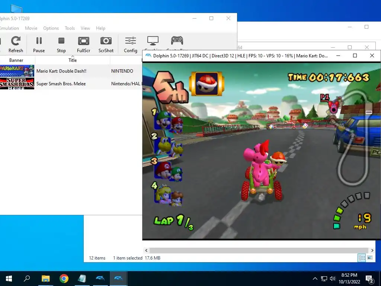Click the game window title bar Dolphin icon
The image size is (381, 286).
click(148, 56)
